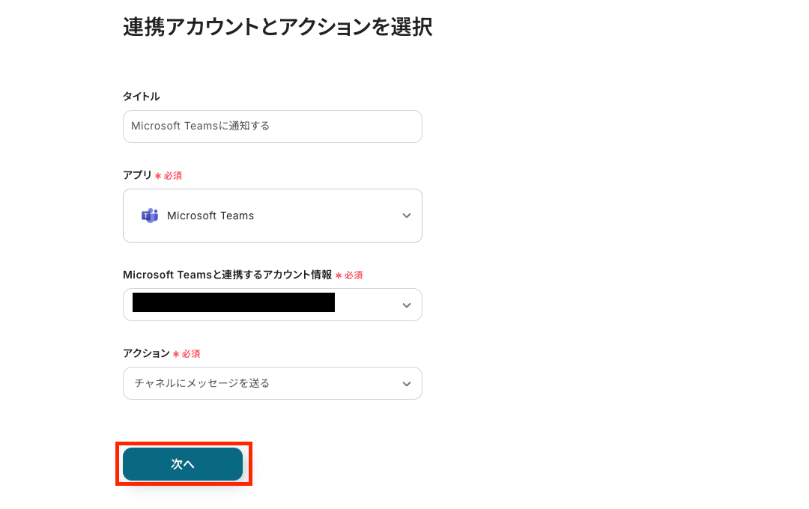Click the 必須 marker beside アクション
Image resolution: width=809 pixels, height=509 pixels.
pos(191,354)
